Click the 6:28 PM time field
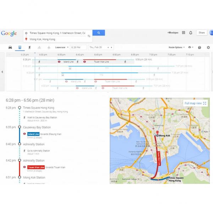Screen dimensions: 213x213 point(78,48)
